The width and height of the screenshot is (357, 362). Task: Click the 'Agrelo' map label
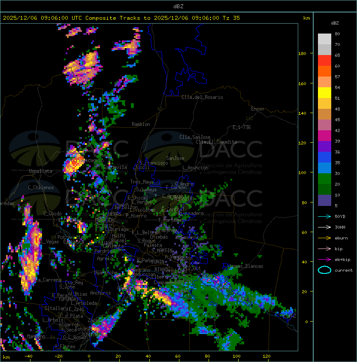pyautogui.click(x=105, y=258)
